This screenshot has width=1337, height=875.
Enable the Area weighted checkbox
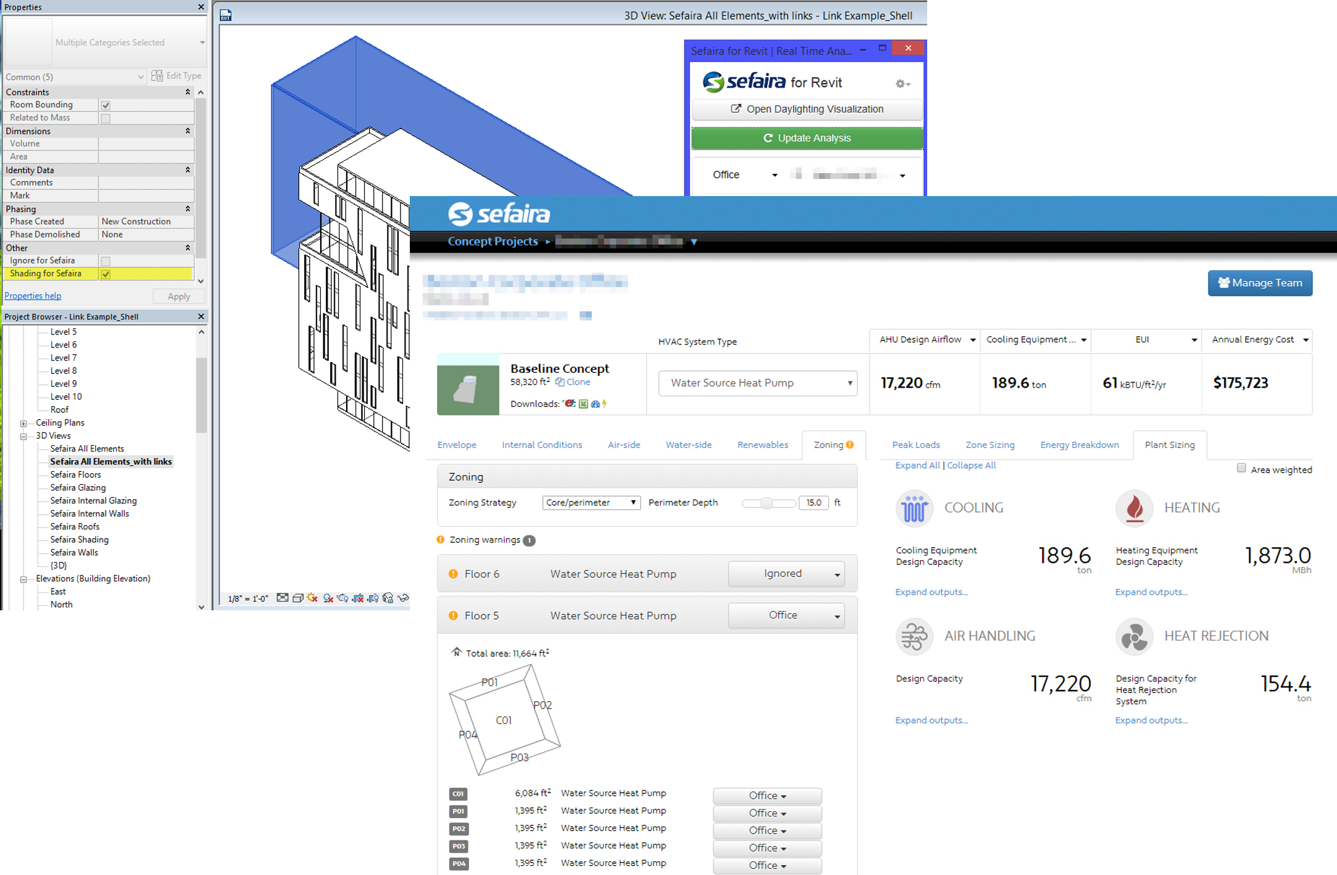pyautogui.click(x=1241, y=468)
